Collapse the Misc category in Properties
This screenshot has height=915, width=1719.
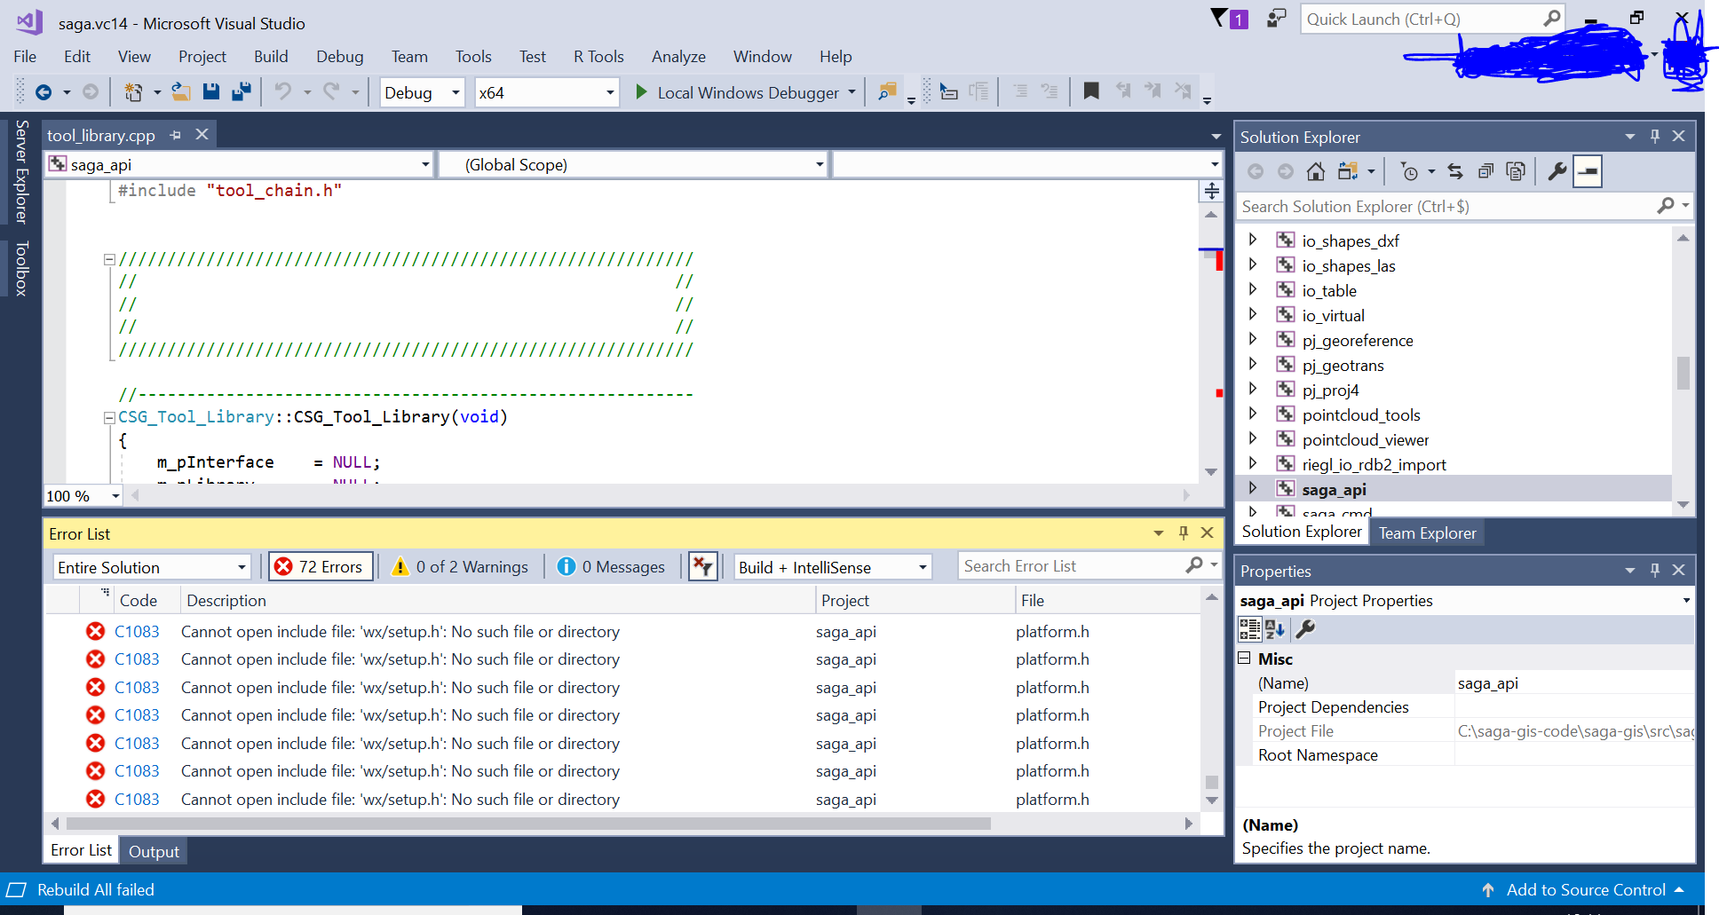tap(1244, 658)
